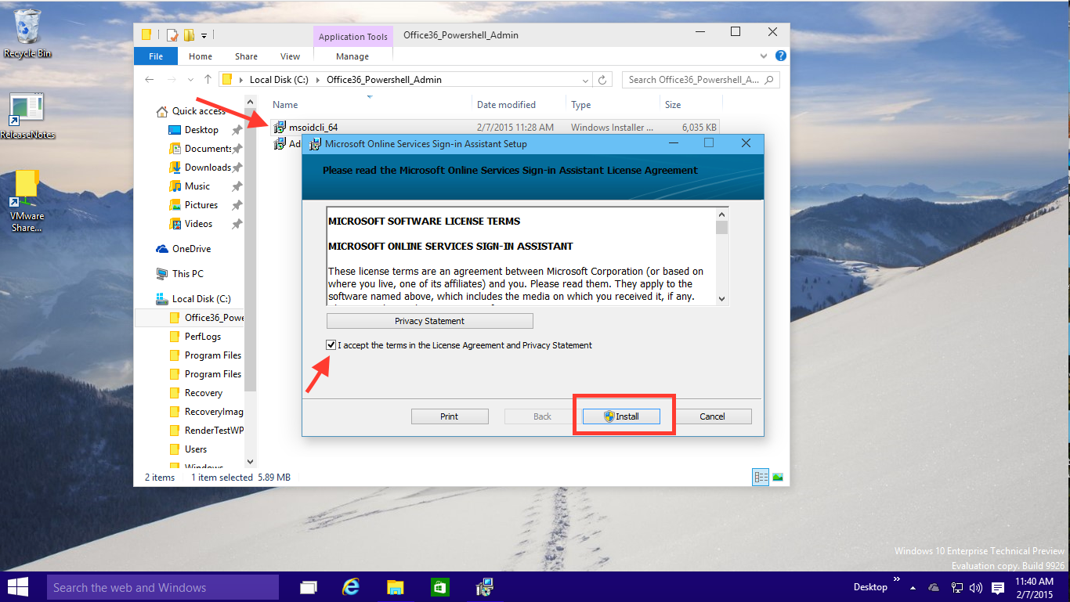Select the msoidcli_64 installer file icon

pyautogui.click(x=280, y=127)
